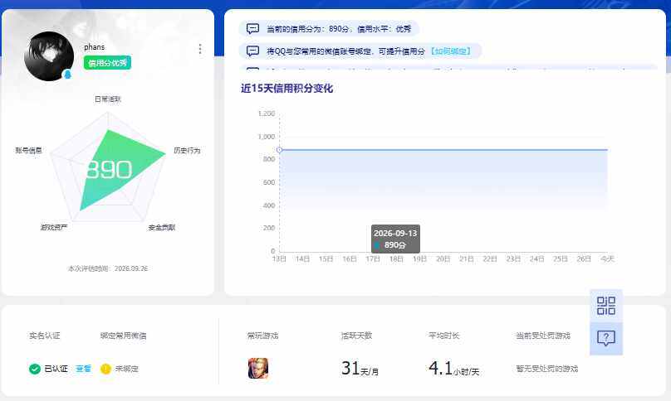The image size is (671, 401).
Task: Click the 已认证 status text
Action: [56, 369]
